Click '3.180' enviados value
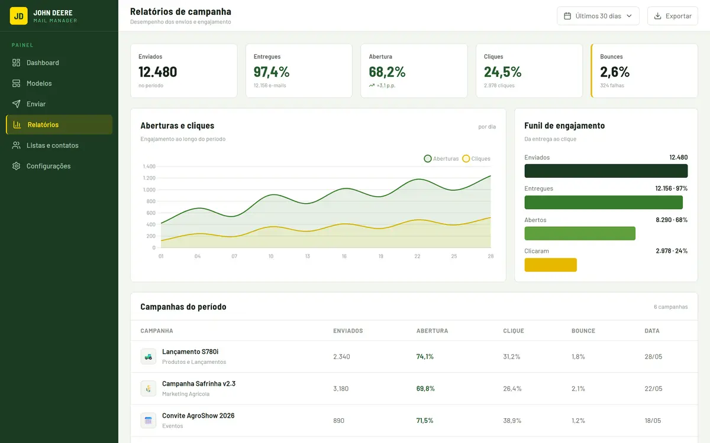710x443 pixels. click(341, 388)
